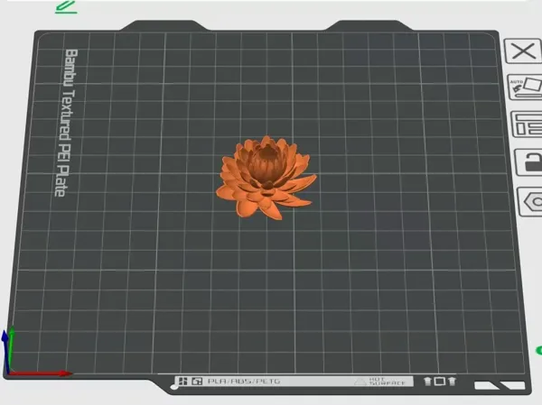The height and width of the screenshot is (405, 542).
Task: Click the remove plate X icon
Action: click(x=523, y=51)
